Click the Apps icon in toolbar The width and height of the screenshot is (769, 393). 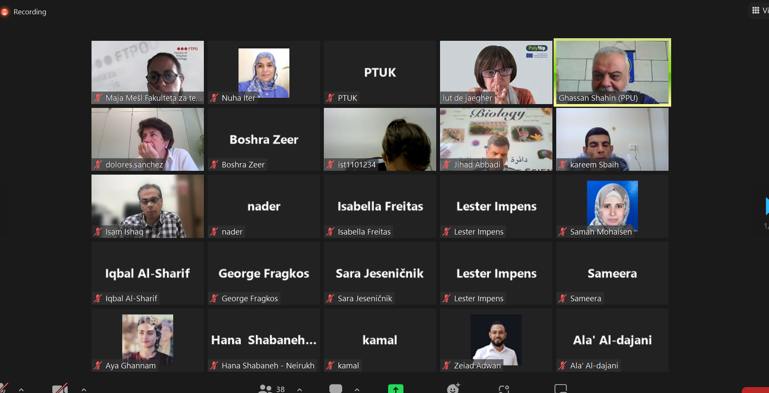coord(504,389)
